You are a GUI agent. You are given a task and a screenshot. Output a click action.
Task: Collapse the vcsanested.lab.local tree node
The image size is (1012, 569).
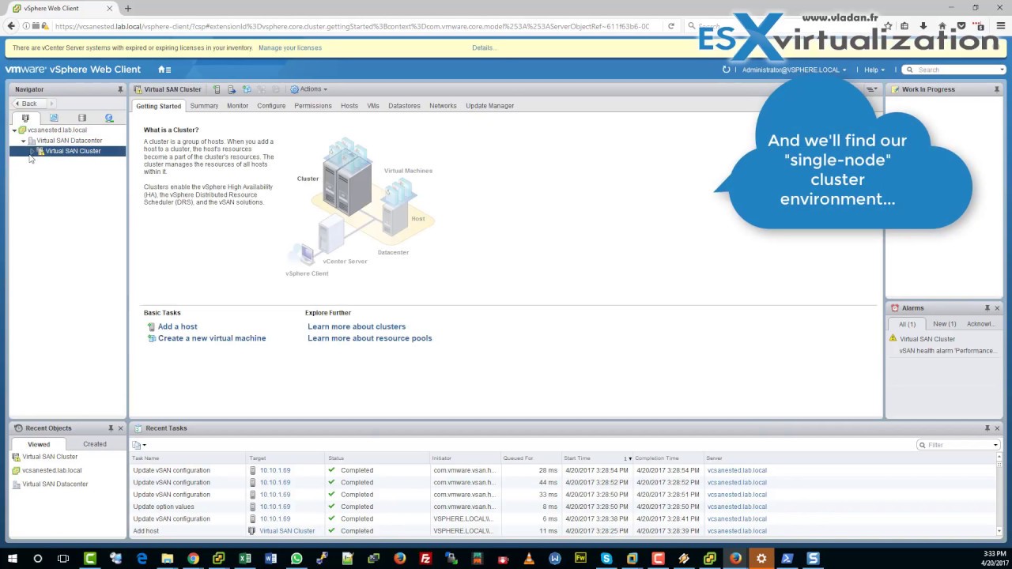[x=14, y=130]
